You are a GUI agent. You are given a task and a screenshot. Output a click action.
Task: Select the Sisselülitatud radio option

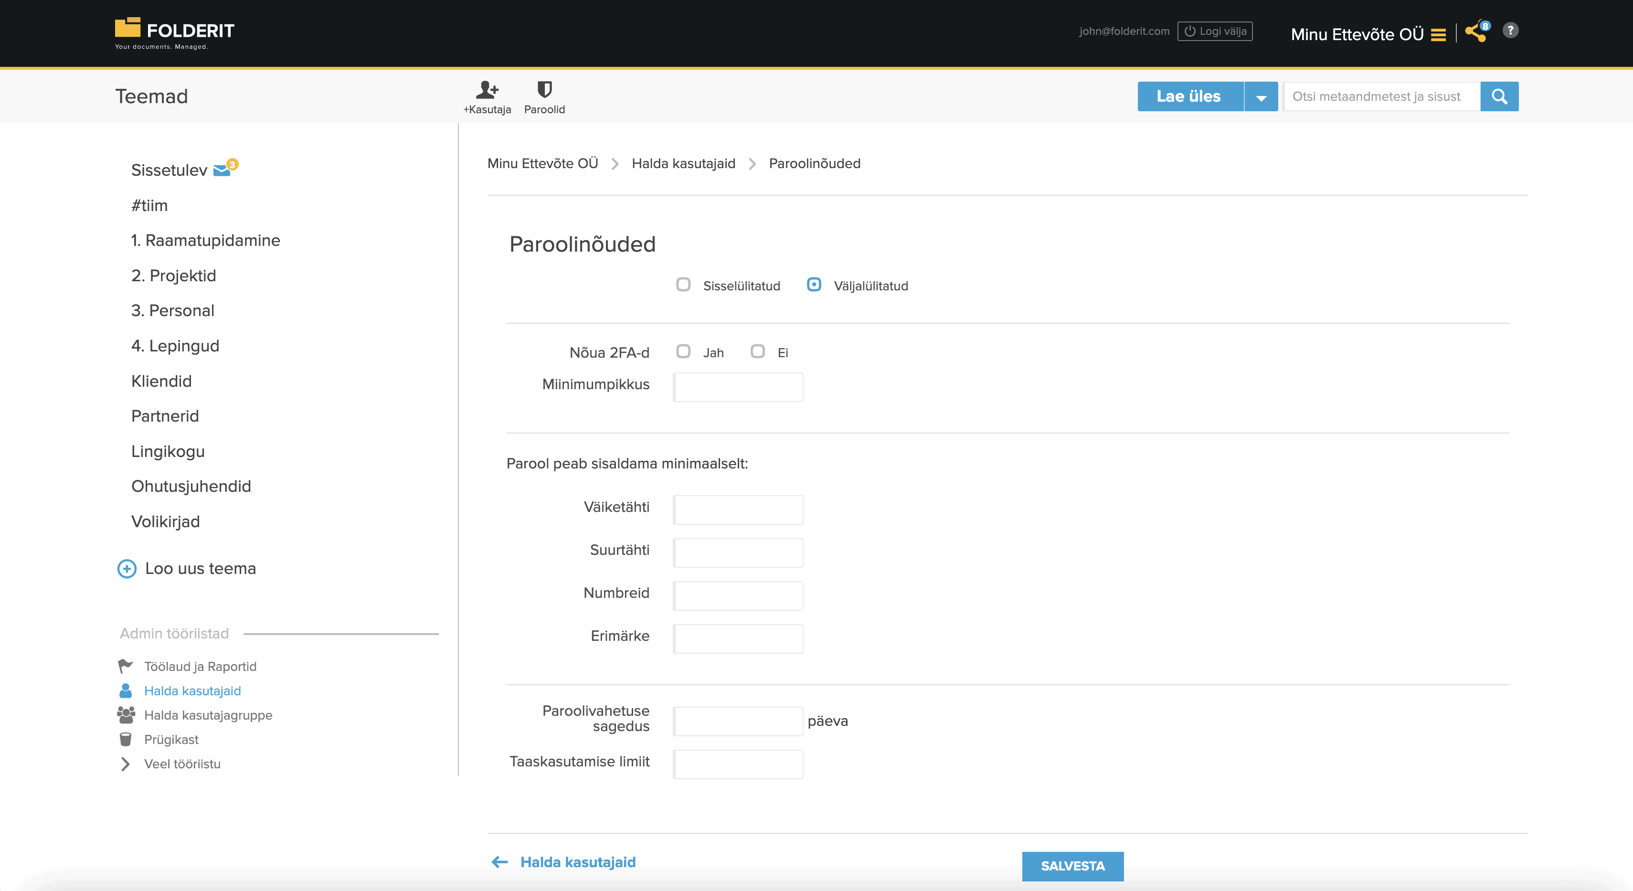click(683, 285)
